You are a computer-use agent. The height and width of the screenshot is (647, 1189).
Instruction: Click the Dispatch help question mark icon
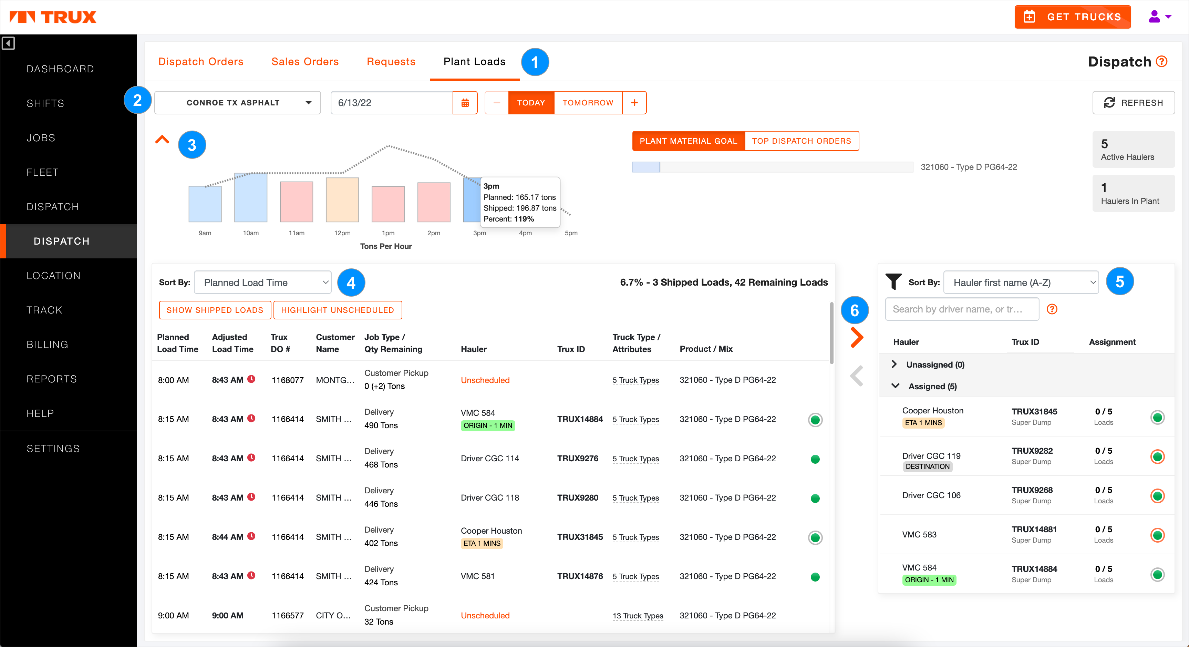[x=1162, y=61]
